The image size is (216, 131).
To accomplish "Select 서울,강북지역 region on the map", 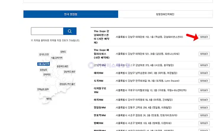I will (x=57, y=58).
